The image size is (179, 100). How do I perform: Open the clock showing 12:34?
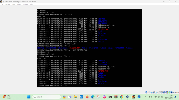click(x=169, y=97)
